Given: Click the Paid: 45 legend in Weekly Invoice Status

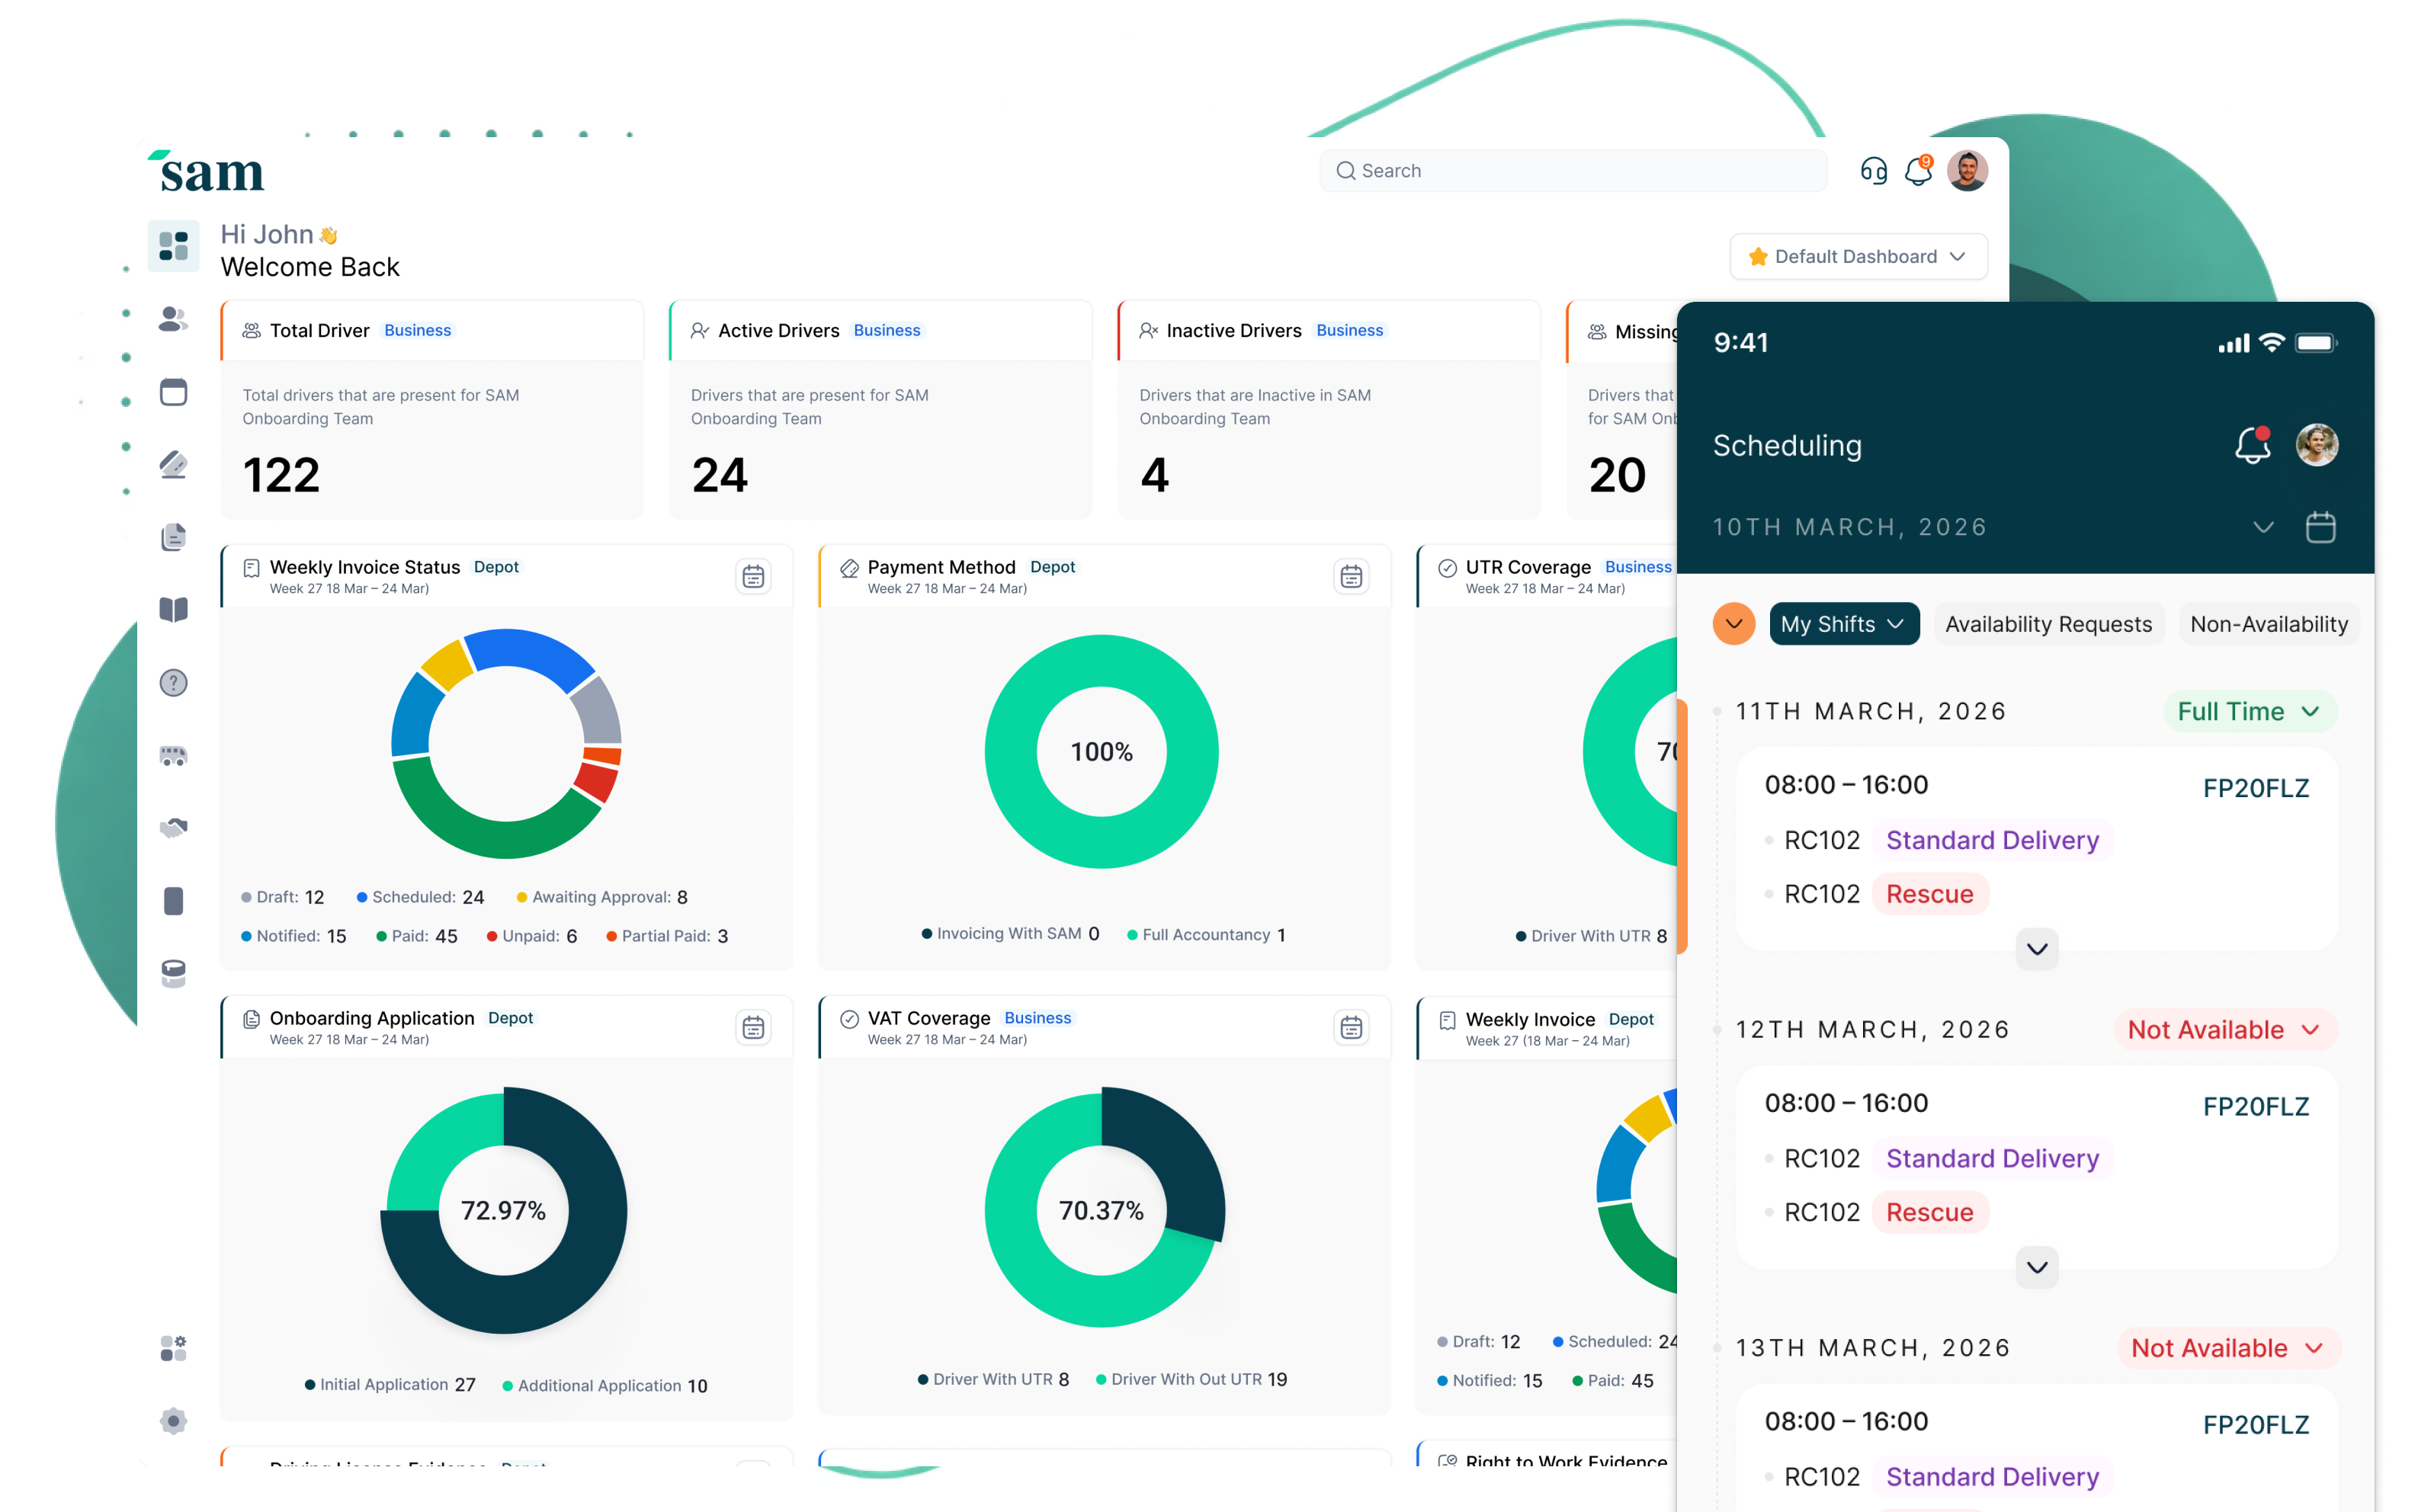Looking at the screenshot, I should [417, 936].
